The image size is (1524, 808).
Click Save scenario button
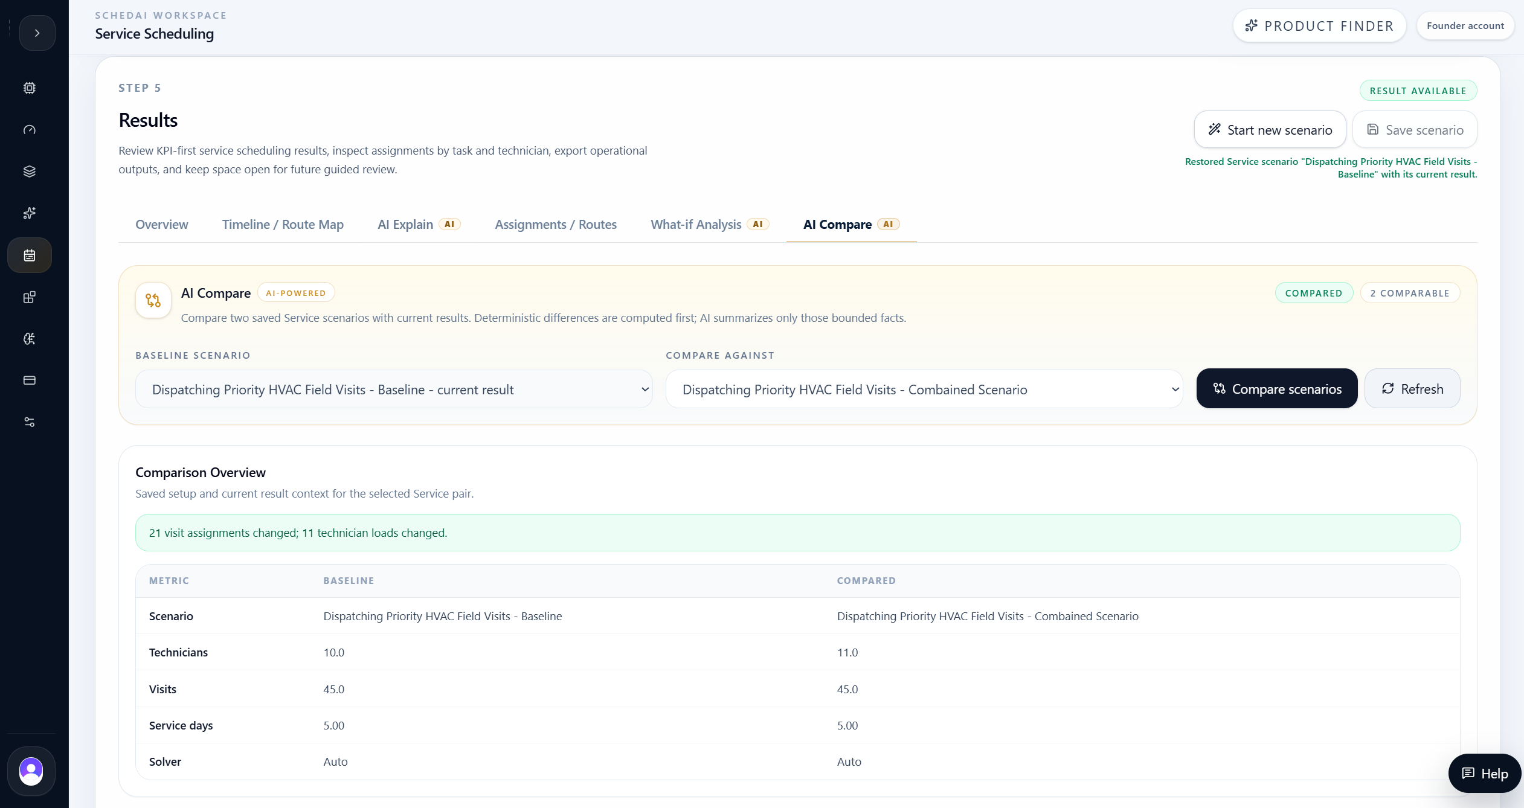tap(1415, 129)
